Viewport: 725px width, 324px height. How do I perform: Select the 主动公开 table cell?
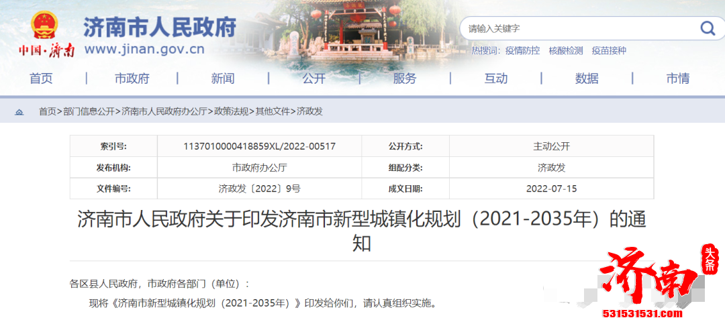tap(552, 146)
